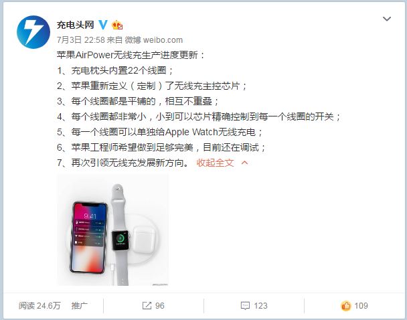Viewport: 407px width, 320px height.
Task: Click the crown membership badge icon
Action: point(117,25)
